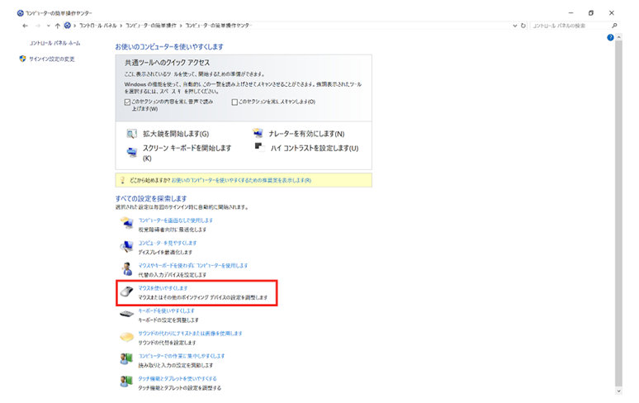Open コンピューターを画面なしで使用します link

tap(176, 220)
